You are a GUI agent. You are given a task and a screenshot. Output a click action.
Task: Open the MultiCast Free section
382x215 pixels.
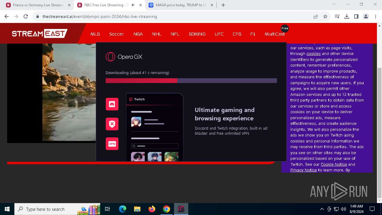tap(275, 34)
